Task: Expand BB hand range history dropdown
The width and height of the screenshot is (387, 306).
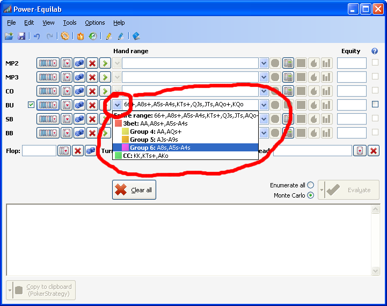Action: pyautogui.click(x=264, y=133)
